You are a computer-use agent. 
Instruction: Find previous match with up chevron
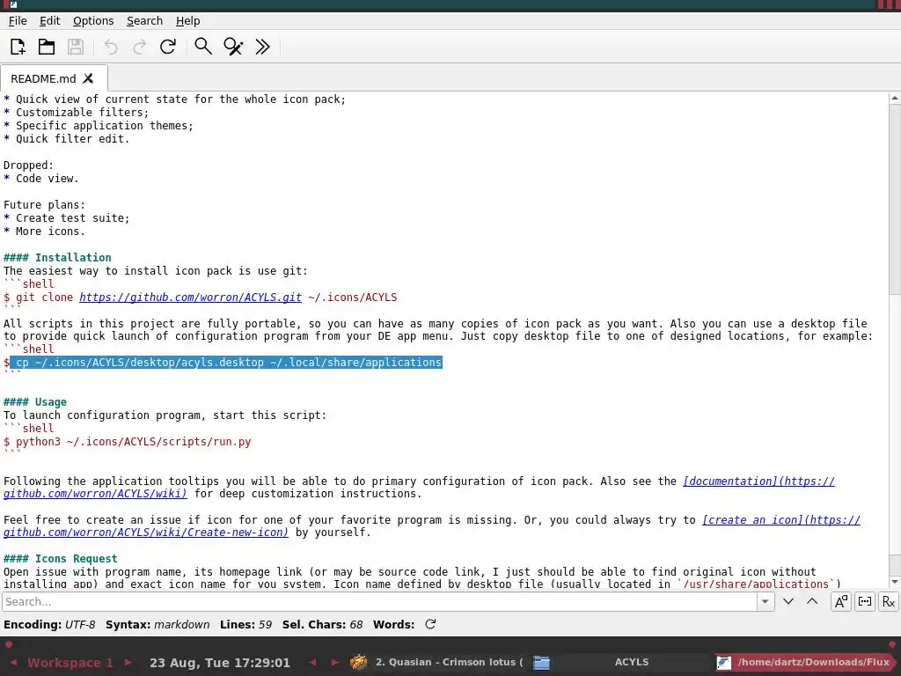pyautogui.click(x=812, y=601)
